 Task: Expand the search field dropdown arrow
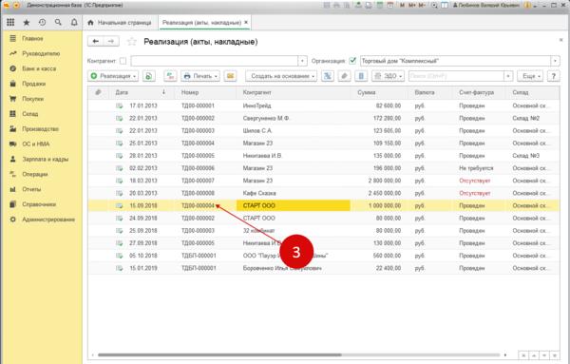[x=508, y=76]
